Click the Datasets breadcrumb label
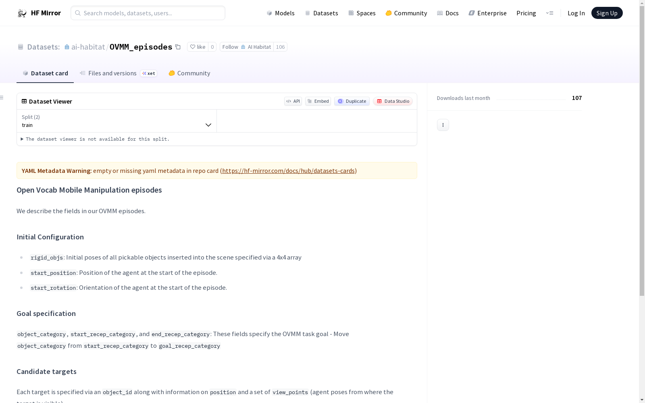 click(x=44, y=47)
